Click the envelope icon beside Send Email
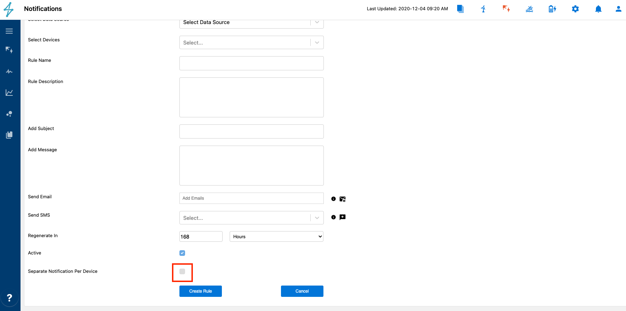The height and width of the screenshot is (311, 626). click(x=343, y=199)
